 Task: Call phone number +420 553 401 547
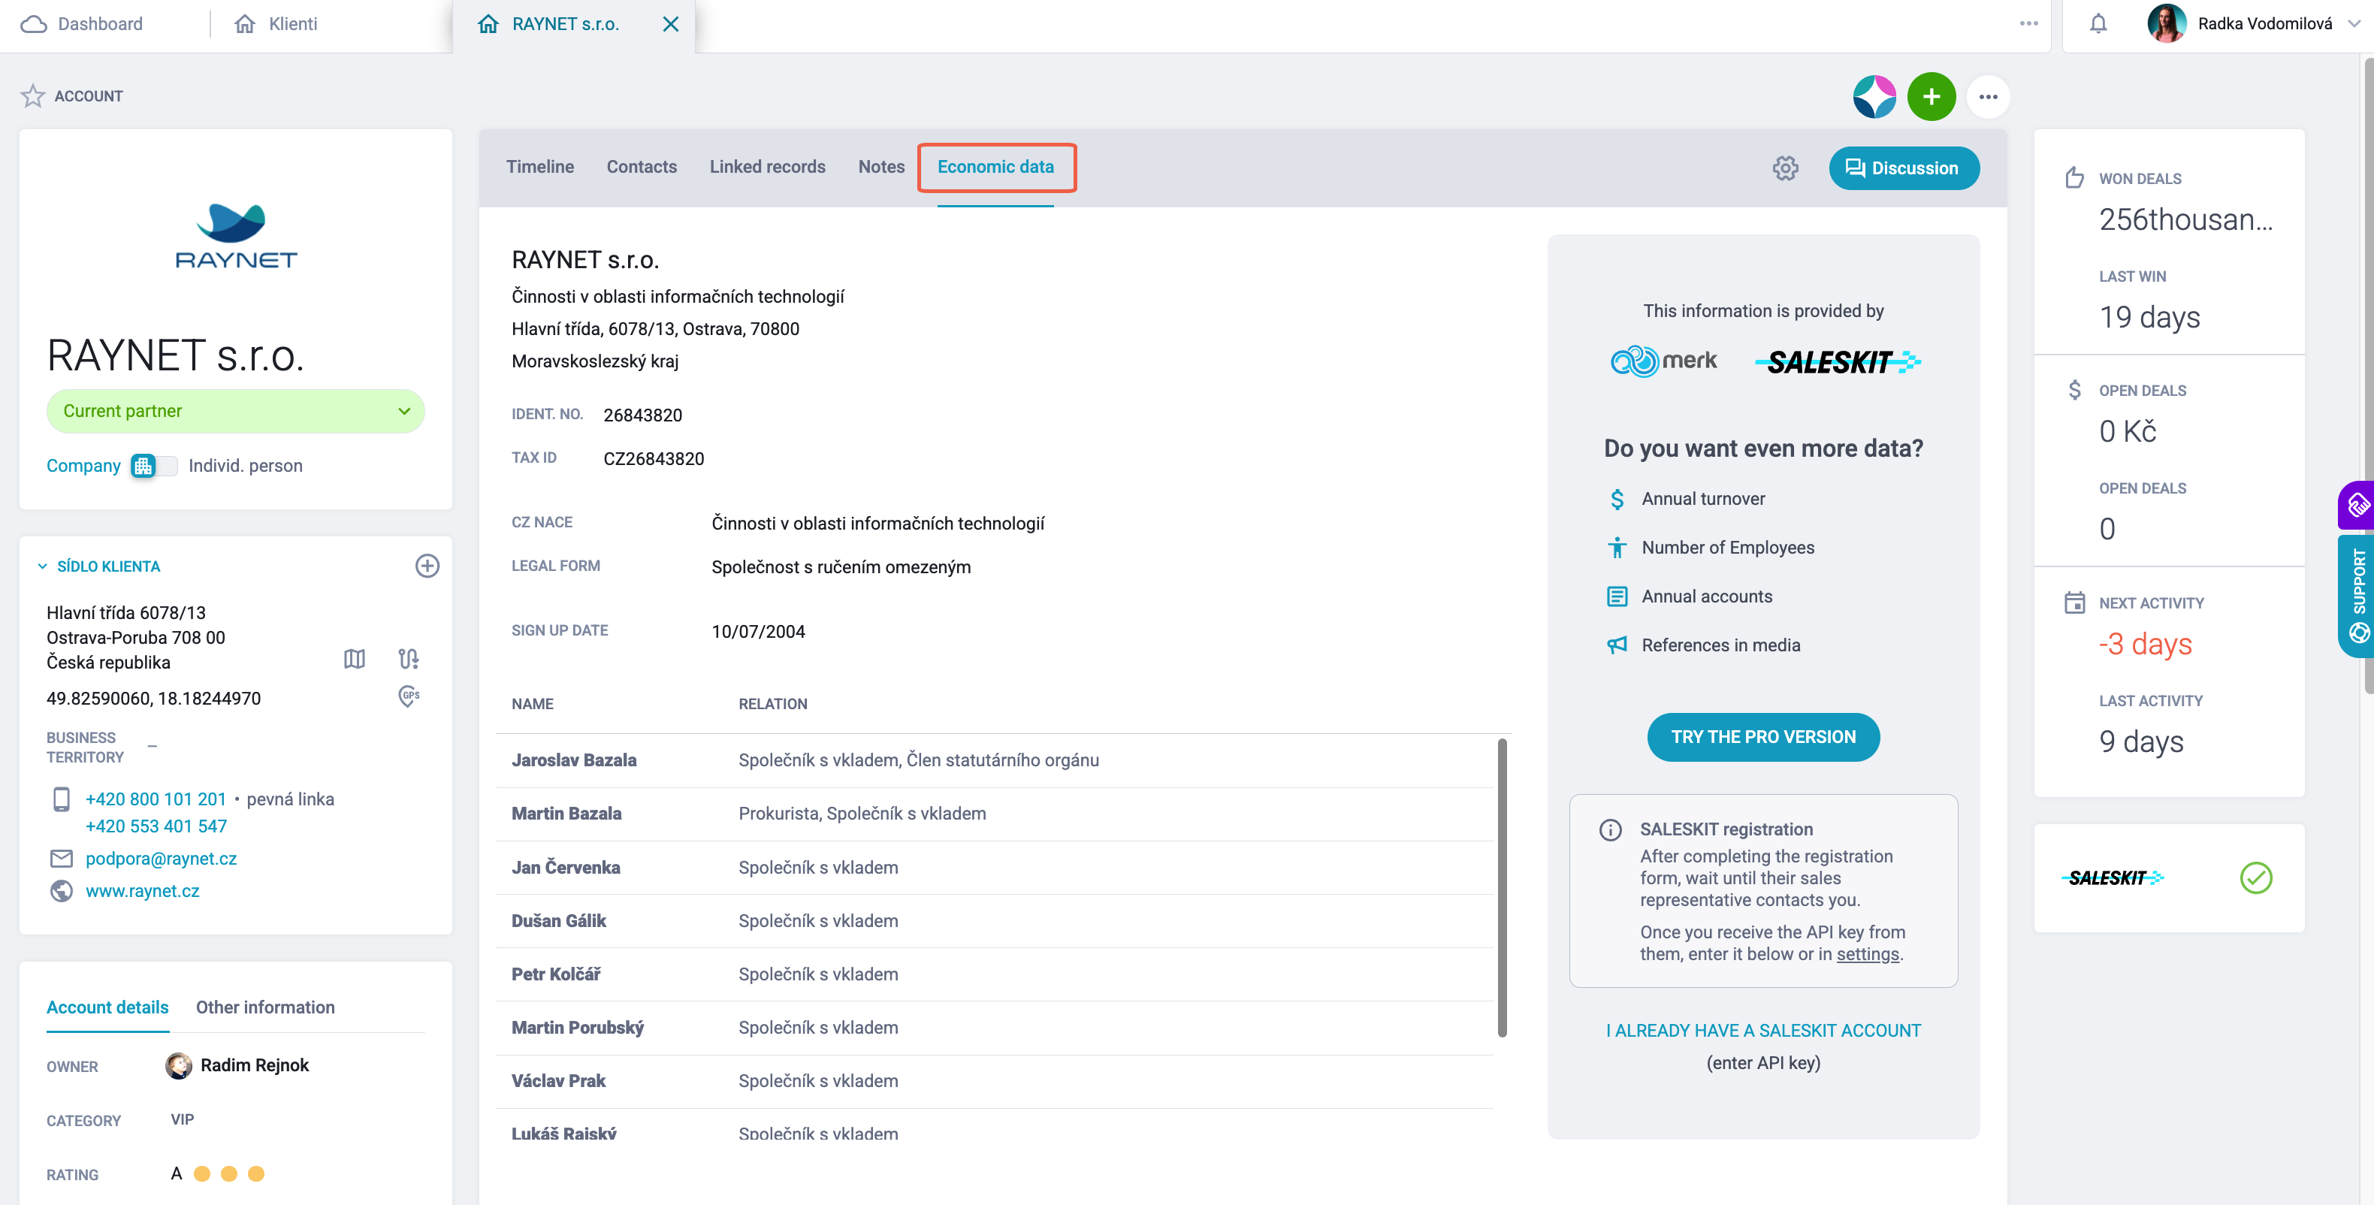(x=157, y=826)
